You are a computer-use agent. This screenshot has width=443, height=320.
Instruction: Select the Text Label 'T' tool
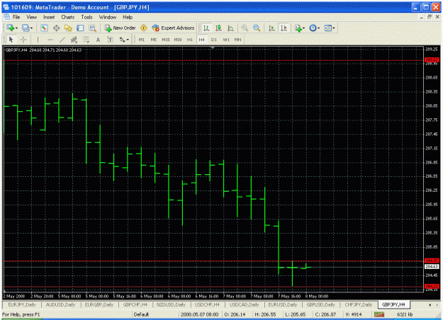110,40
